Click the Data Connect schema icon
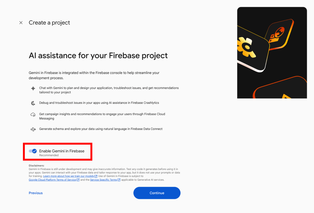314x213 pixels. pyautogui.click(x=33, y=129)
